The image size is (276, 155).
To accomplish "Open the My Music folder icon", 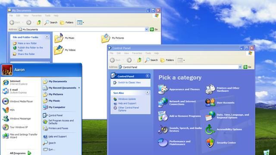I will click(x=59, y=38).
